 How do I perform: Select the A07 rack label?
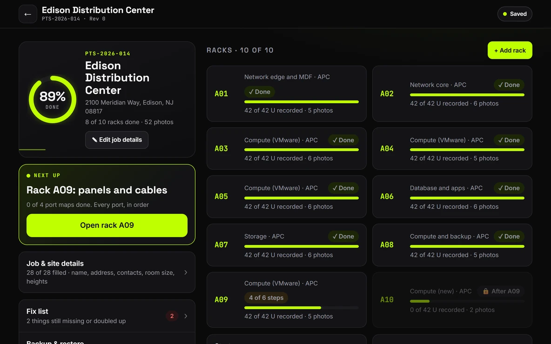tap(222, 245)
